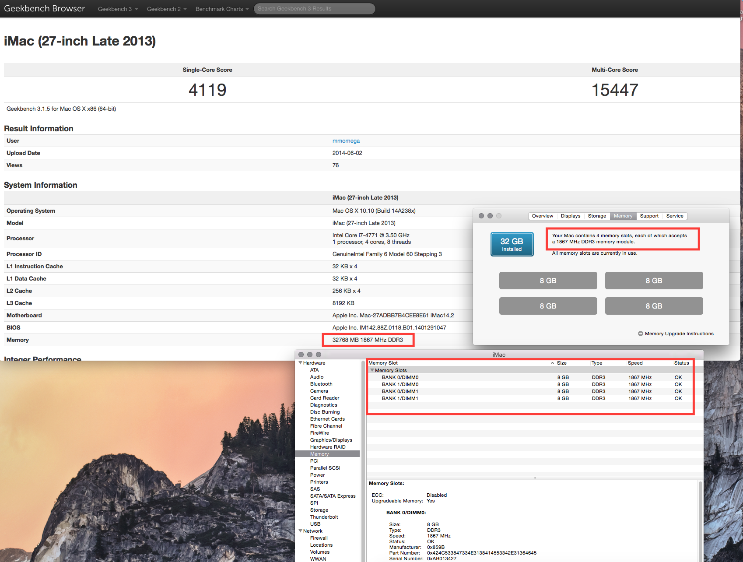
Task: Select Locations under Network
Action: 321,545
